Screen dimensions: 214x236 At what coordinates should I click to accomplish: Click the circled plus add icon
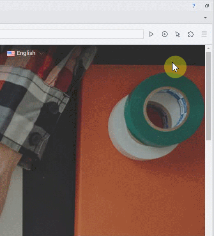pyautogui.click(x=165, y=34)
